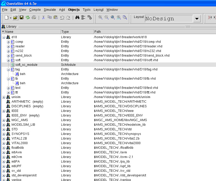Image resolution: width=216 pixels, height=181 pixels.
Task: Click the Zoom Full magnifier icon
Action: [113, 17]
